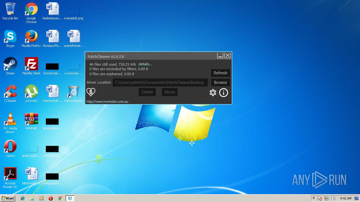This screenshot has width=360, height=202.
Task: Select the FileZilla Client desktop shortcut
Action: pyautogui.click(x=31, y=66)
